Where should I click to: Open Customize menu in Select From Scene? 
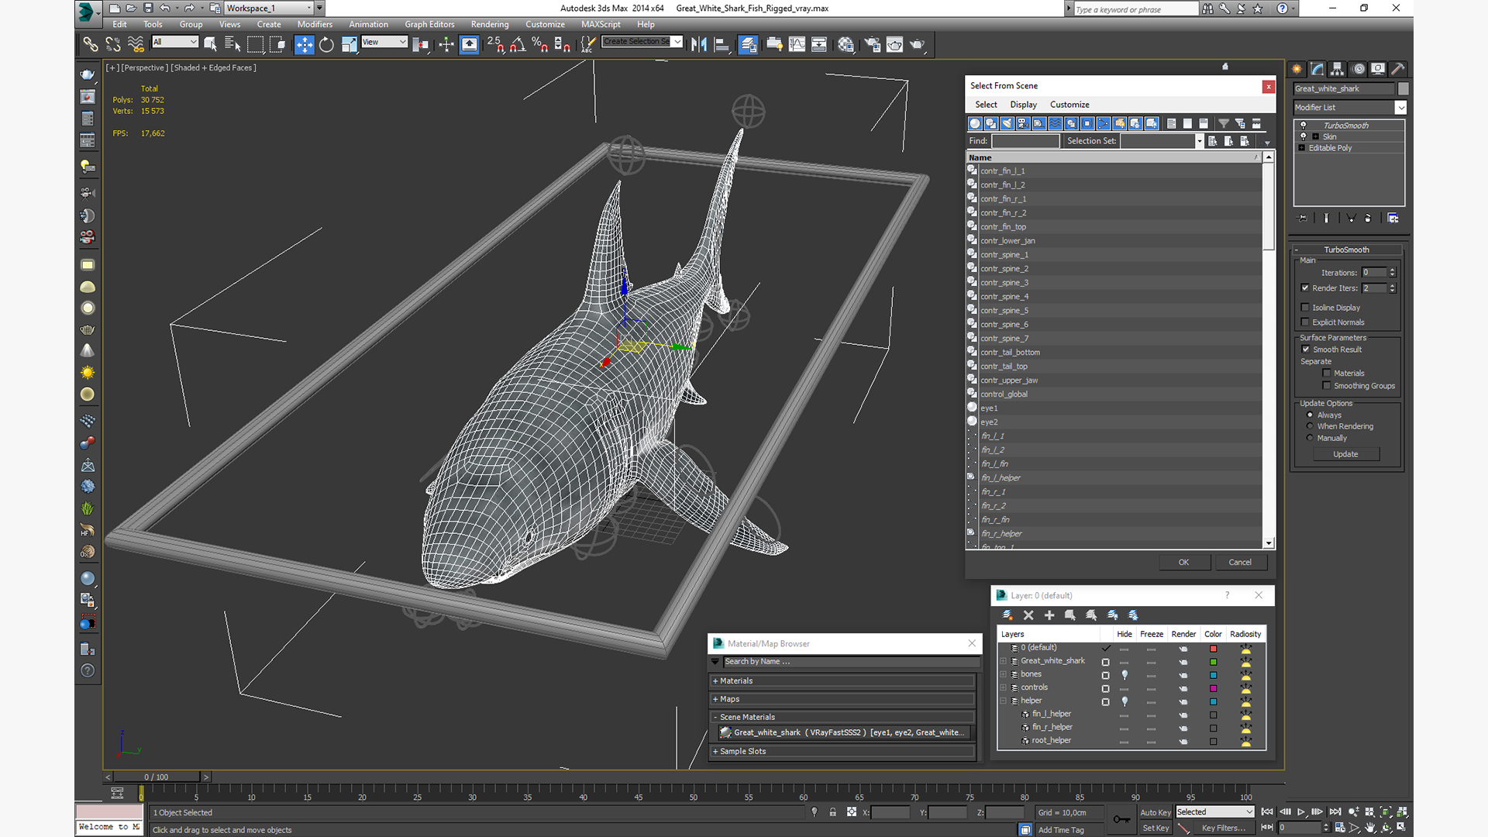[1069, 105]
